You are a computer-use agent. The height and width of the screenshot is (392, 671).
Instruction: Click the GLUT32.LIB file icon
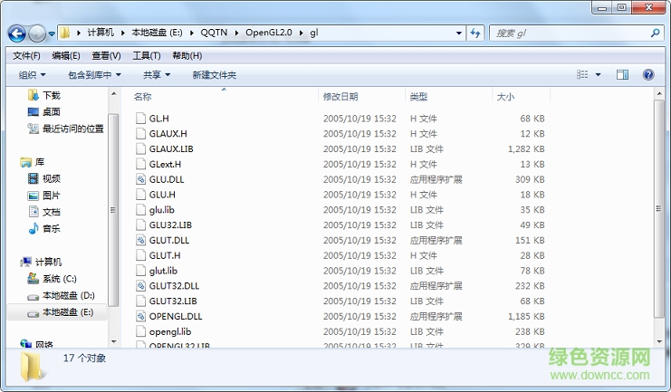point(140,301)
